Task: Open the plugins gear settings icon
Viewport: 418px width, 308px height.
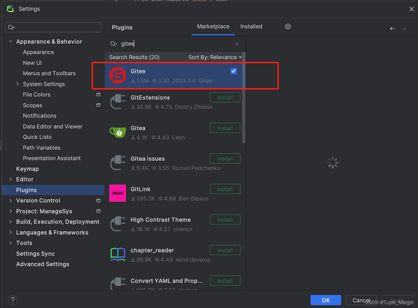Action: point(288,27)
